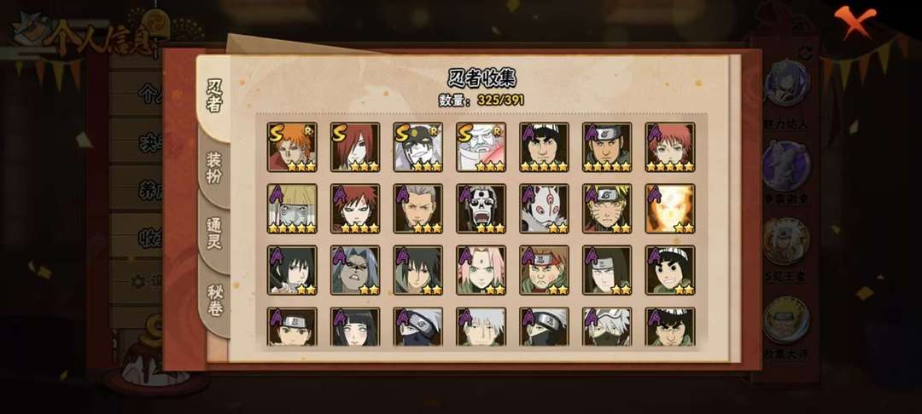922x414 pixels.
Task: Tap the bottom Naruto-faced collection badge
Action: [x=786, y=319]
